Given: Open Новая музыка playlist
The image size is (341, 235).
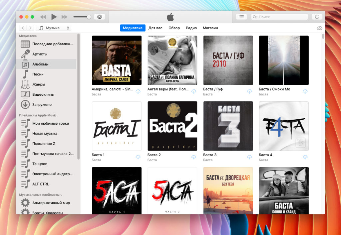Looking at the screenshot, I should pos(46,134).
